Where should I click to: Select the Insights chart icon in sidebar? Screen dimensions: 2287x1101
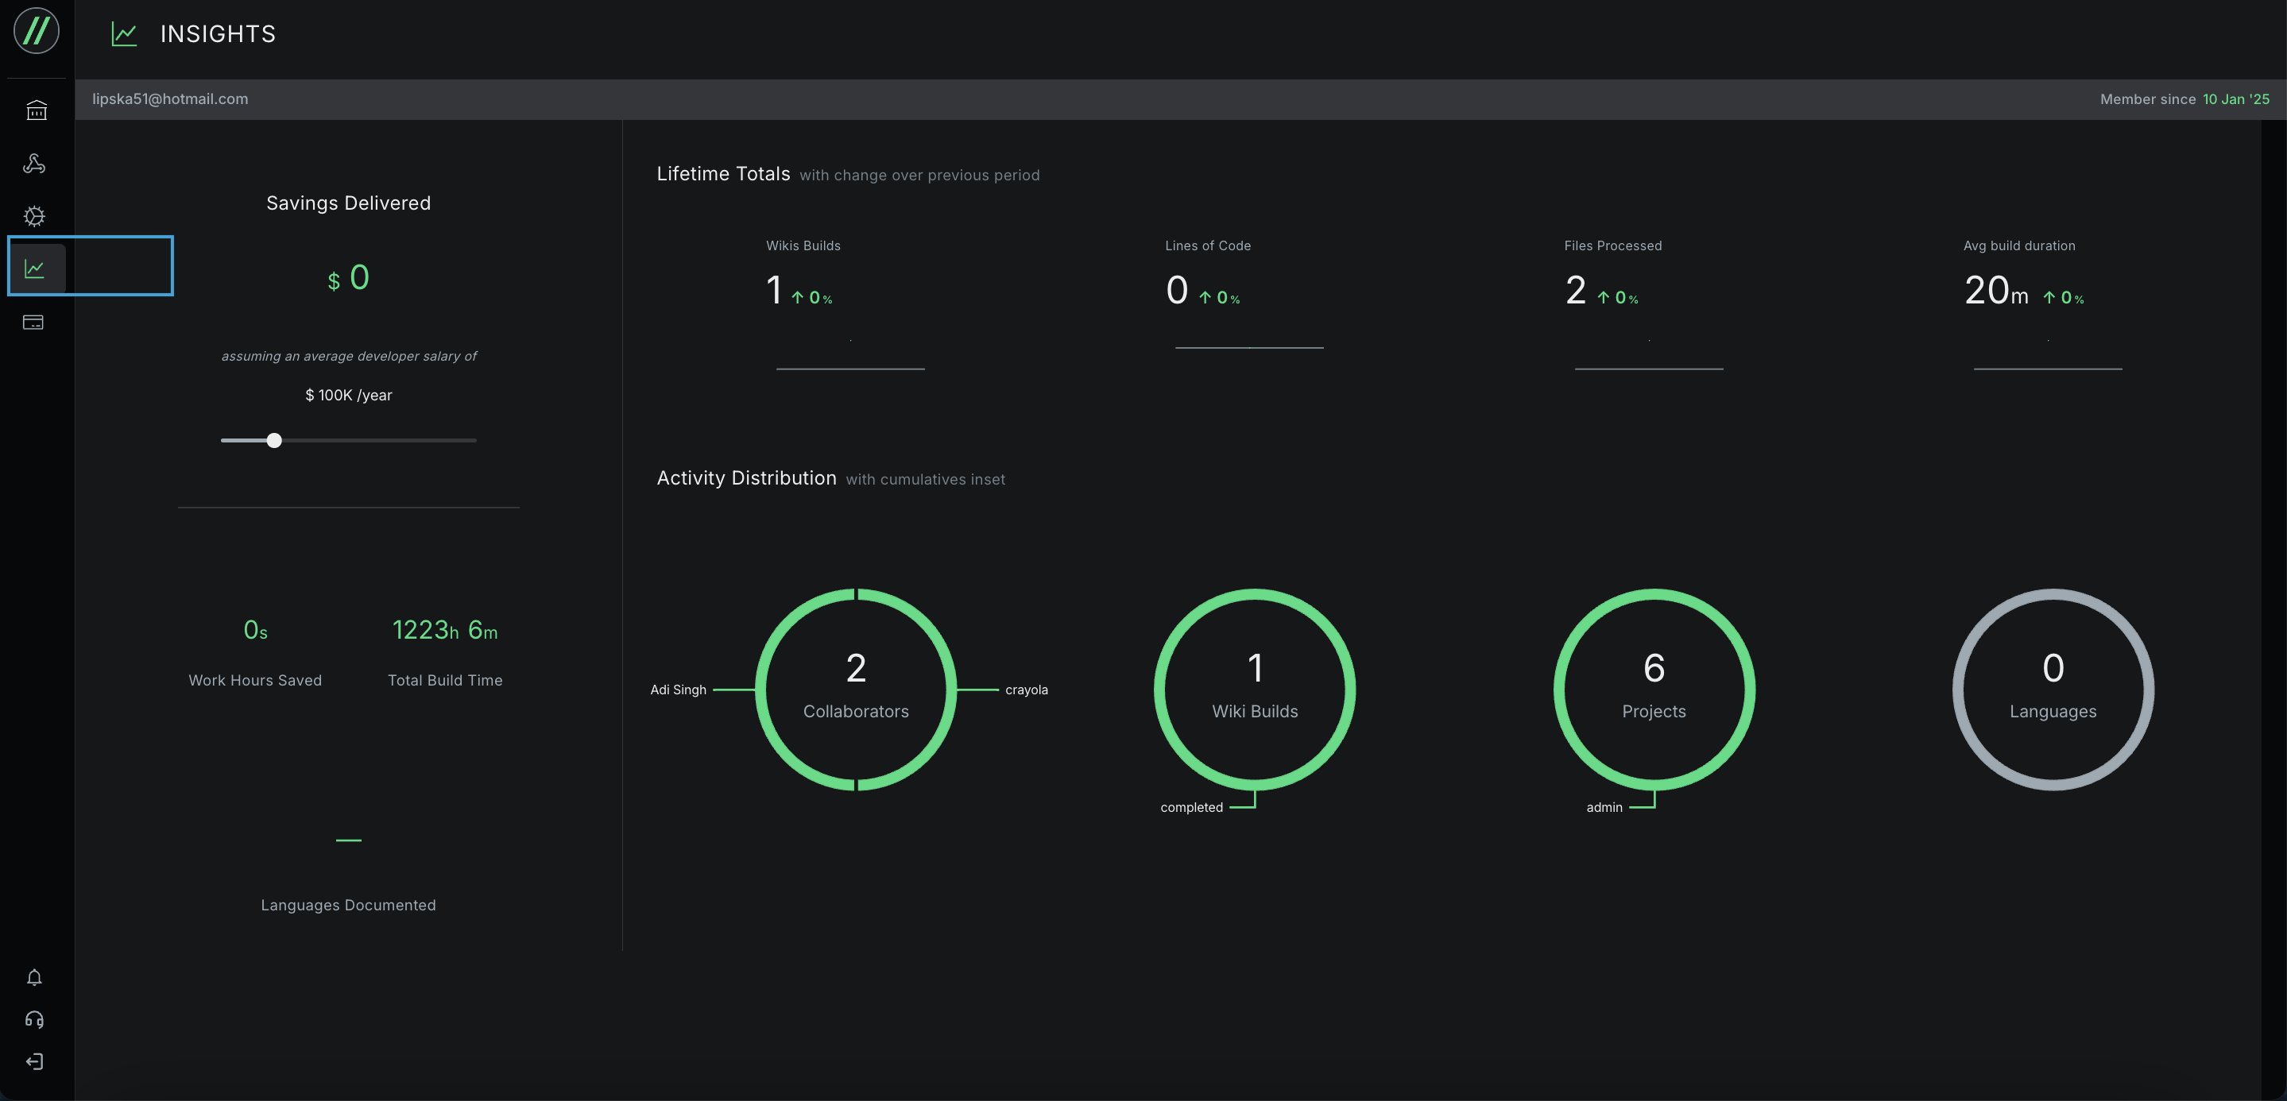tap(35, 268)
